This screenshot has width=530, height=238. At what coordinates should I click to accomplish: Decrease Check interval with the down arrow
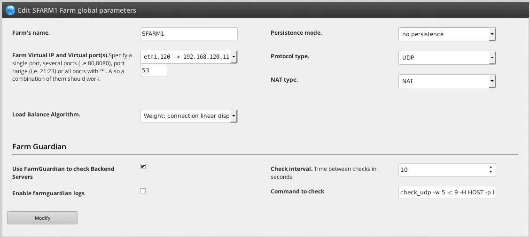(491, 172)
